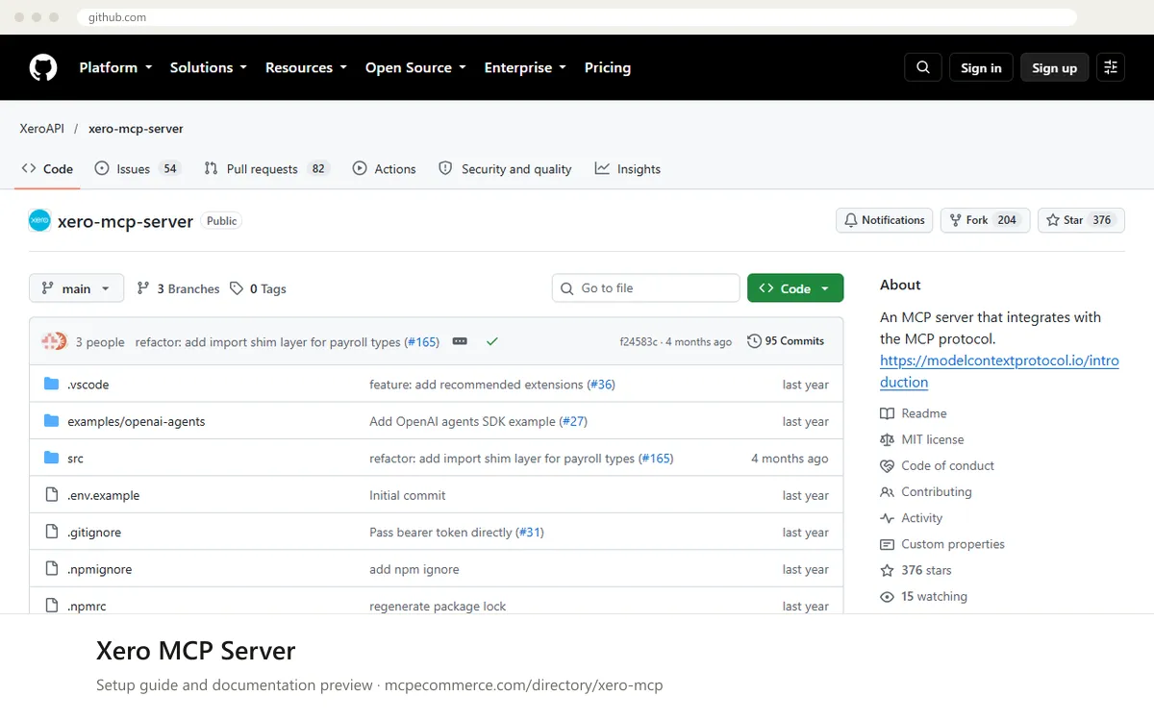Viewport: 1154px width, 721px height.
Task: Expand the Platform menu
Action: (115, 67)
